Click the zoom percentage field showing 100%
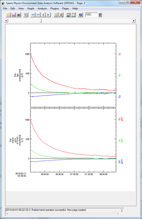This screenshot has height=219, width=142. 91,15
